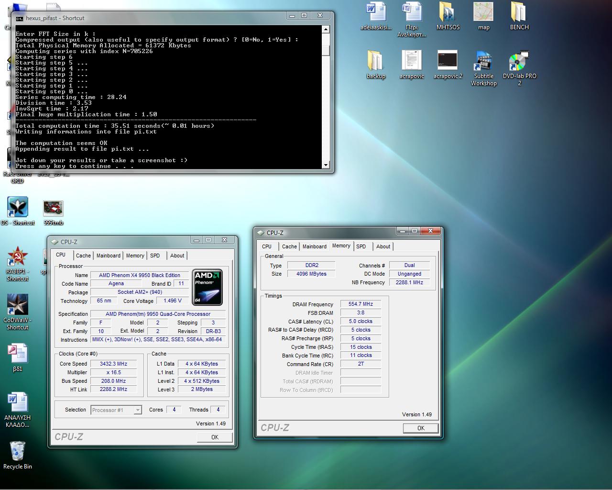Click the NB Frequency 2288.1 MHz value
The width and height of the screenshot is (612, 490).
pos(409,283)
